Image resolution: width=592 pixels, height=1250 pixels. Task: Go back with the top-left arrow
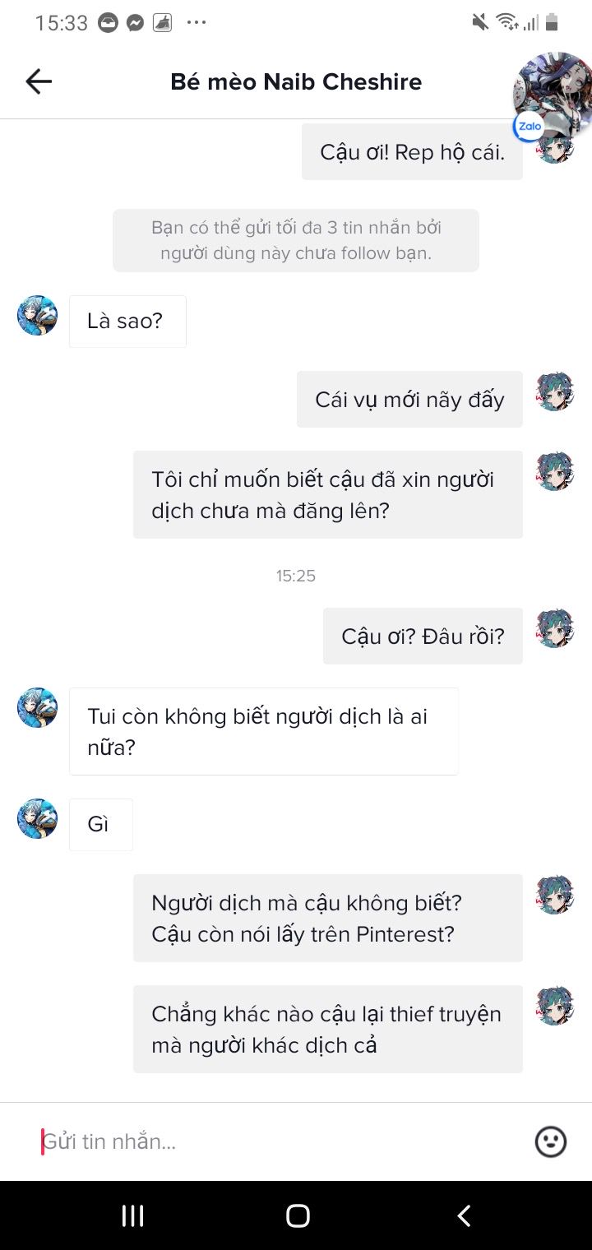[x=39, y=81]
